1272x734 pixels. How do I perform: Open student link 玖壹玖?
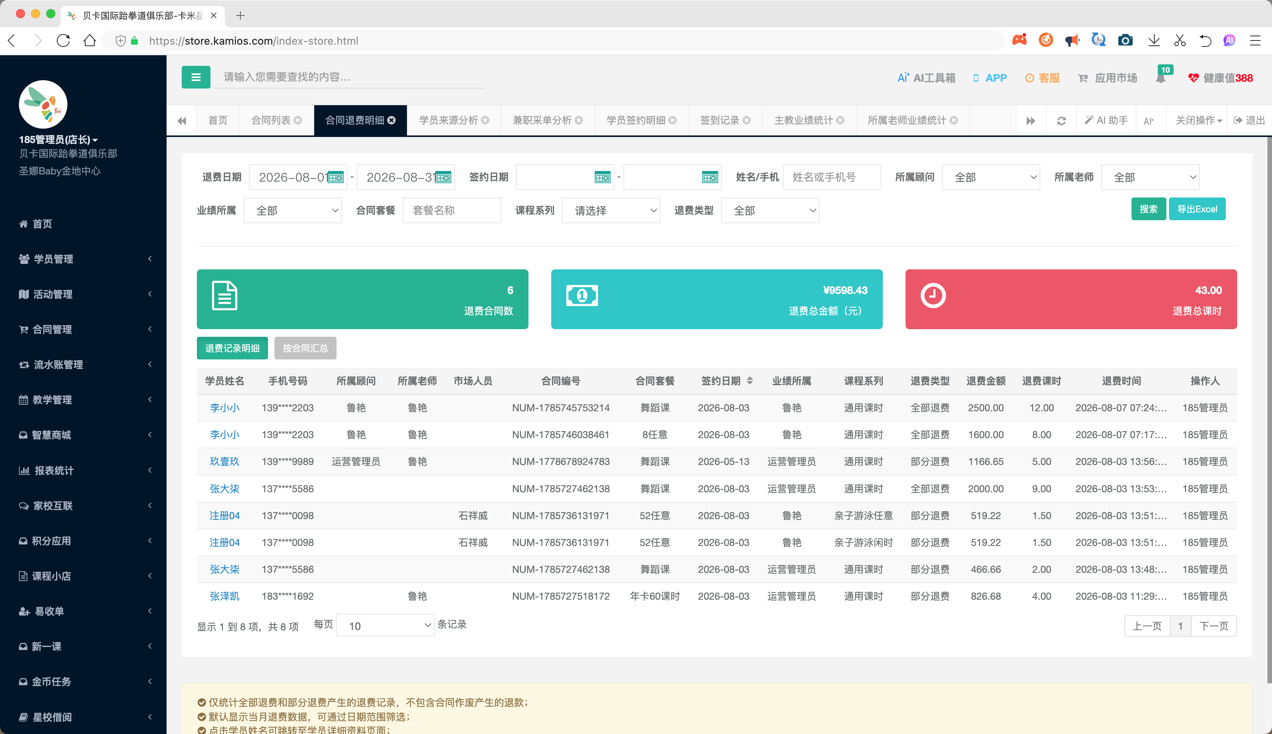tap(224, 462)
